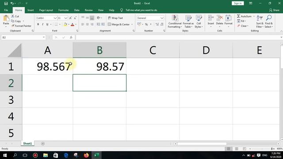Click the Share button
This screenshot has height=159, width=283.
[x=274, y=10]
